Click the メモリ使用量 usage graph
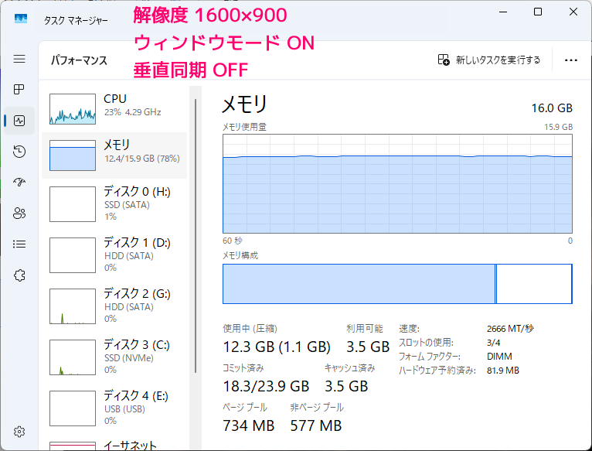 397,184
